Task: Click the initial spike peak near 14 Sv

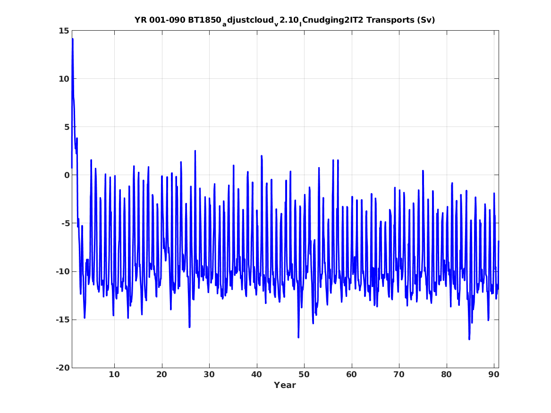Action: pyautogui.click(x=72, y=39)
